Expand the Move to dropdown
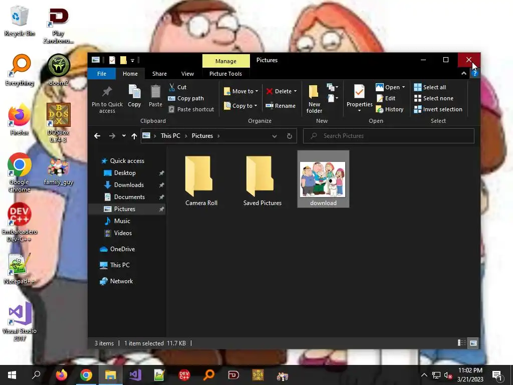The width and height of the screenshot is (513, 385). (x=257, y=91)
